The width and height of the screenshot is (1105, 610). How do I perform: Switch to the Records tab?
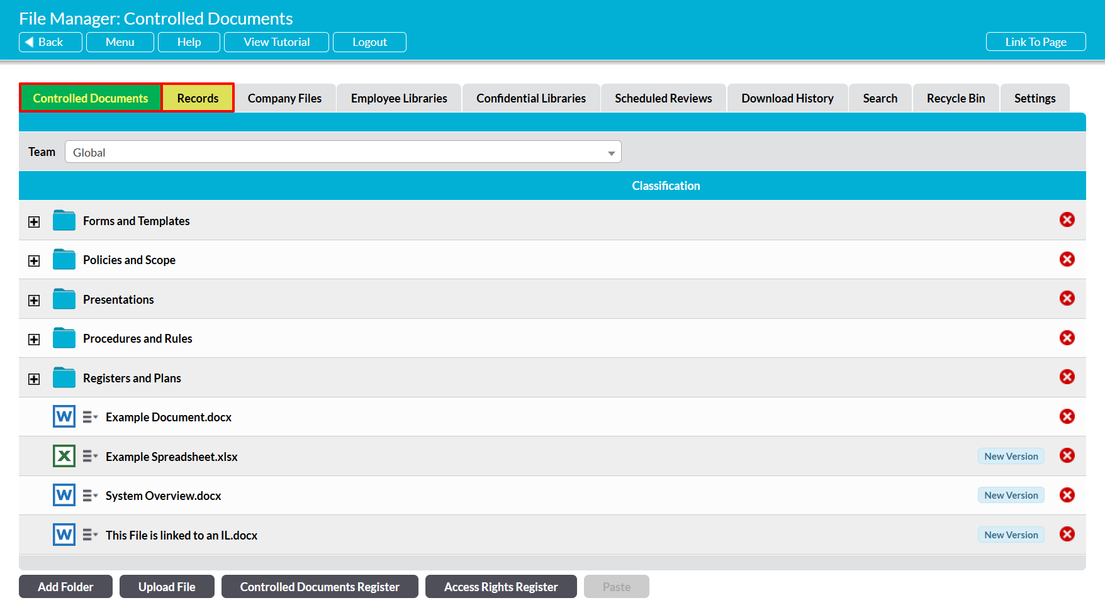[198, 98]
